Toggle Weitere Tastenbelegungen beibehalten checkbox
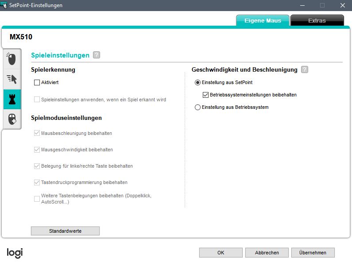 click(37, 199)
